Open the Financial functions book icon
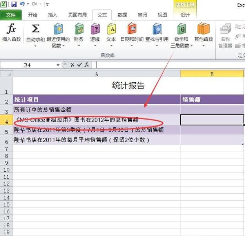The width and height of the screenshot is (245, 236). coord(79,29)
